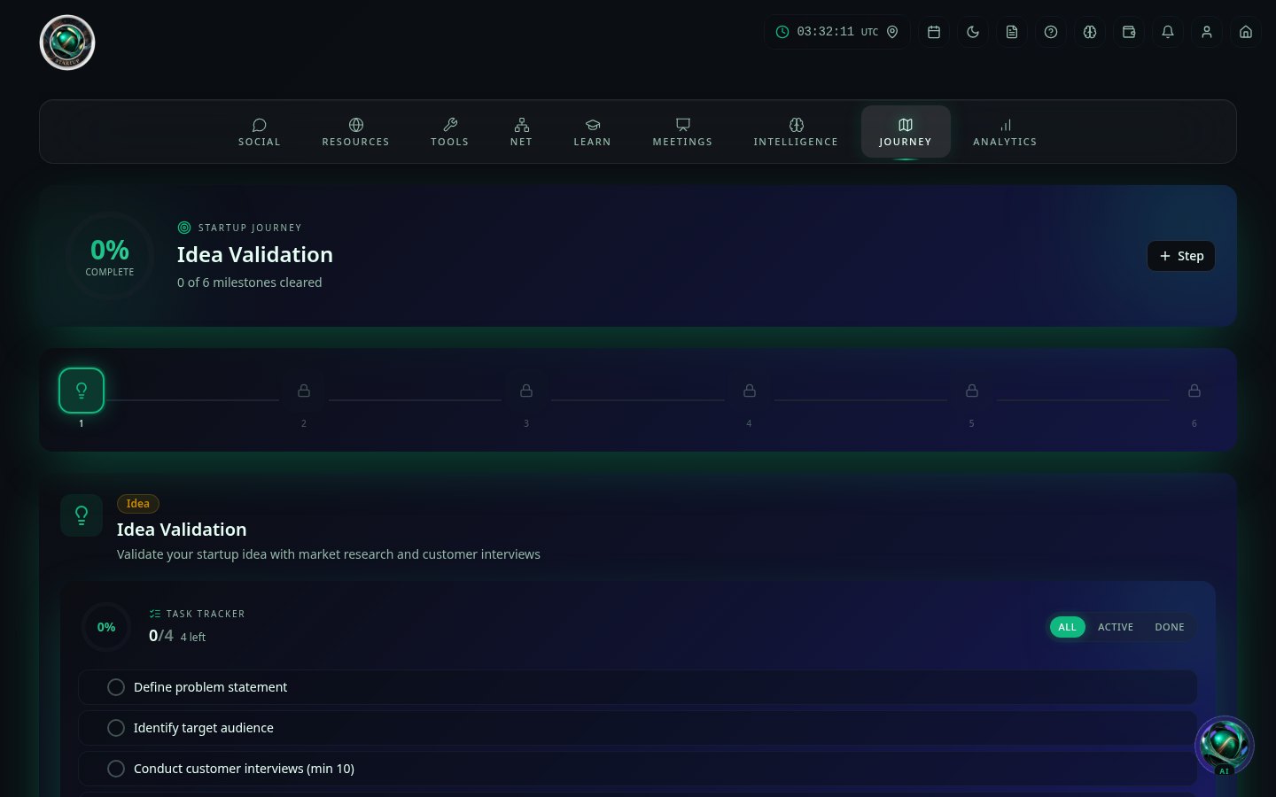Open the help question mark icon
1276x797 pixels.
[x=1051, y=32]
